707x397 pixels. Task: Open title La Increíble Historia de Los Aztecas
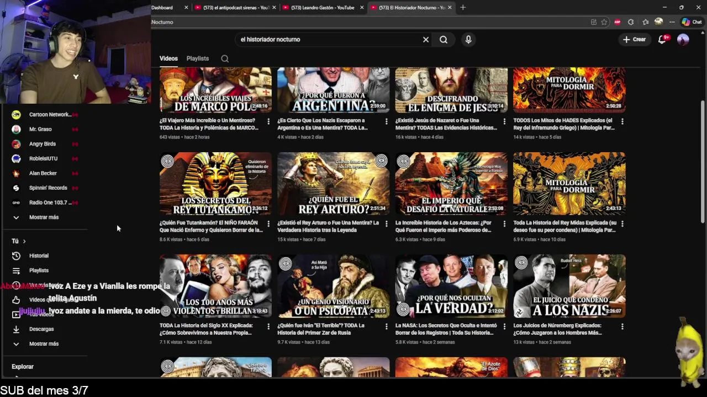coord(444,227)
